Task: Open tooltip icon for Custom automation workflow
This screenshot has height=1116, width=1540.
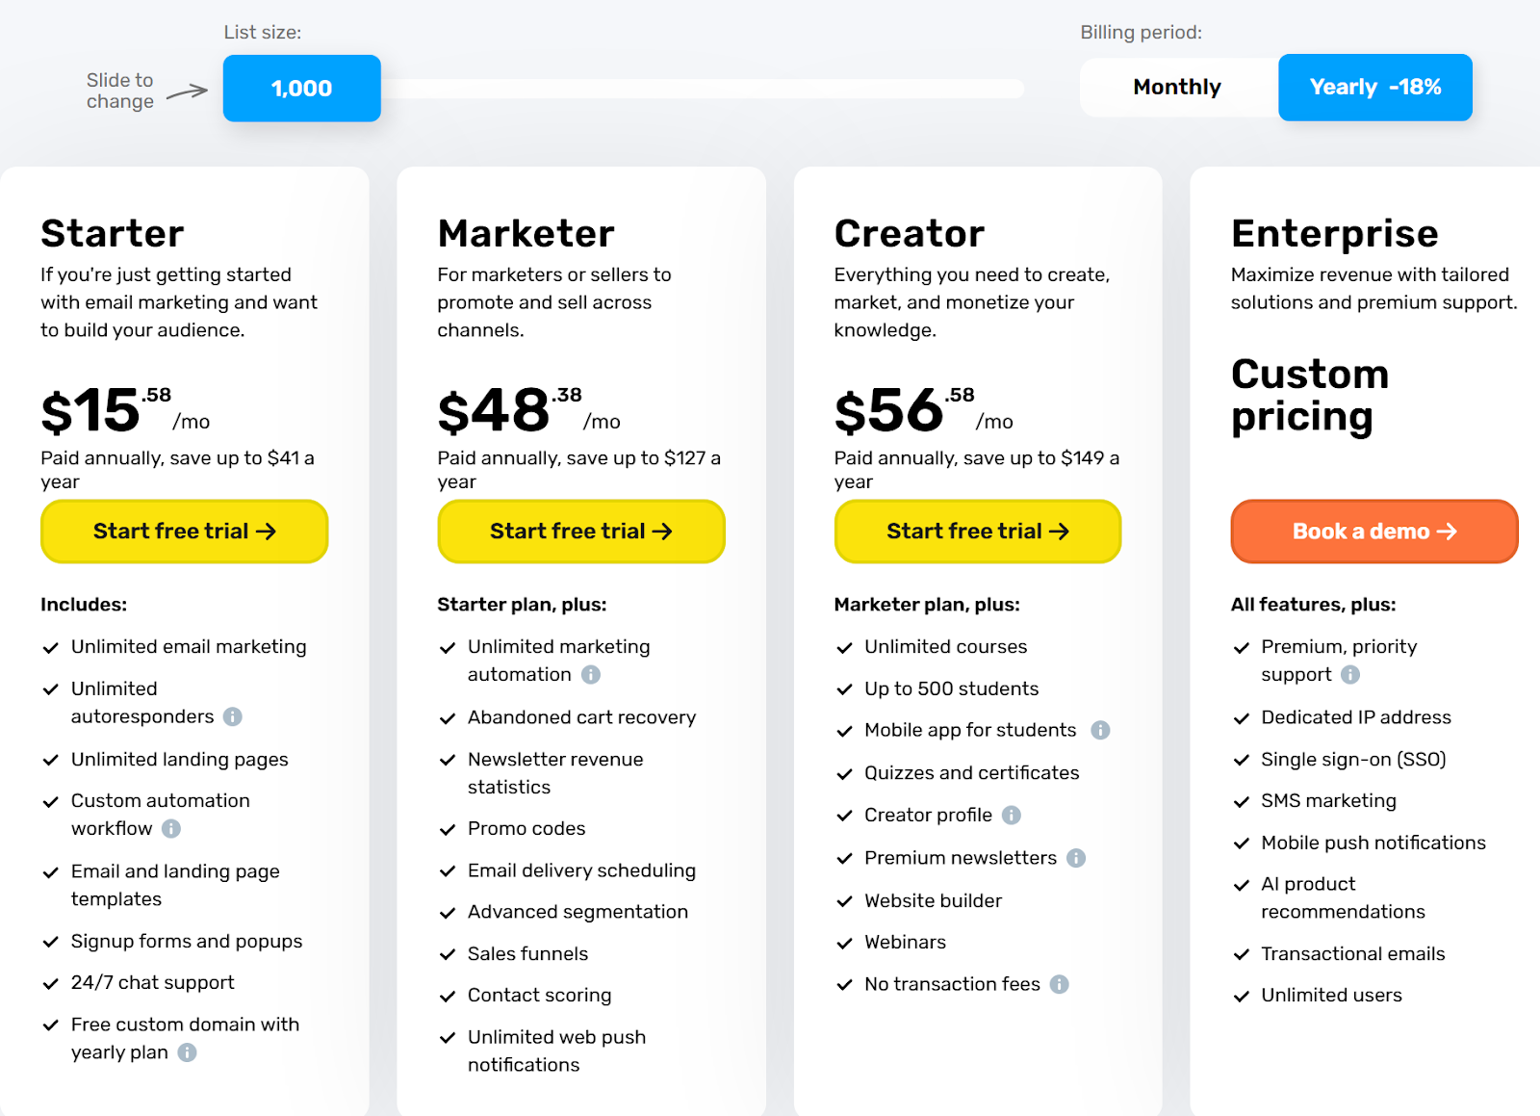Action: point(170,829)
